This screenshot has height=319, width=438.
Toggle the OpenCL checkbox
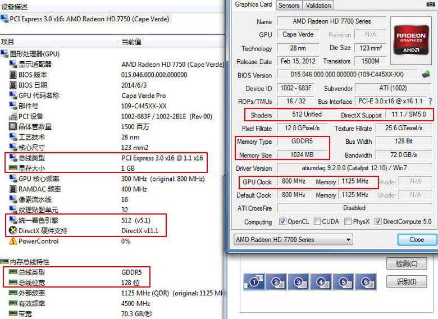tap(282, 221)
